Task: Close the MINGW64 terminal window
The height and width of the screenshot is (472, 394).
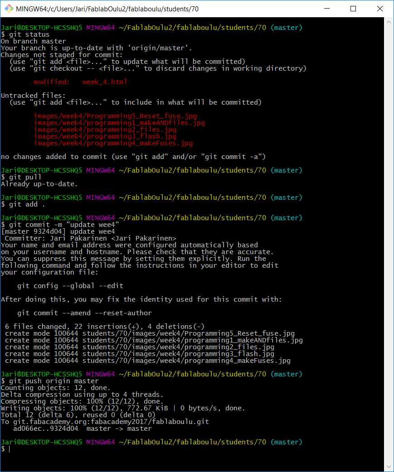Action: 380,9
